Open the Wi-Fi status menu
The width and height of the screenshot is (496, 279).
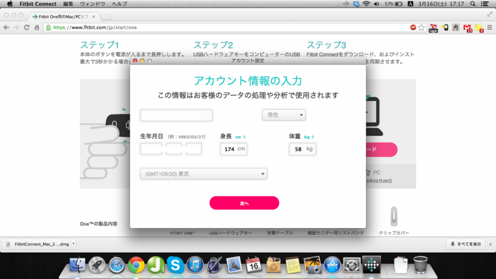366,4
